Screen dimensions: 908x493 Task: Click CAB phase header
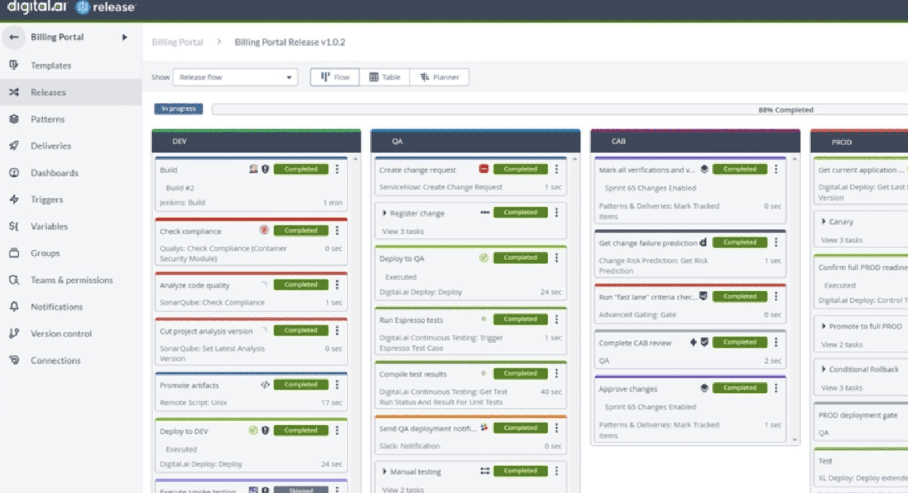[695, 141]
